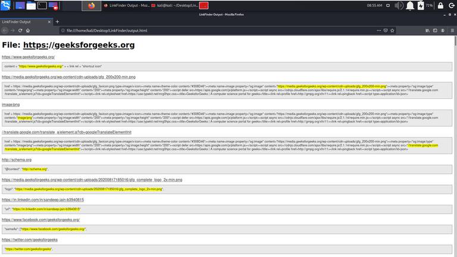Open the linkedin sandeep-jain link
457x257 pixels.
[43, 200]
